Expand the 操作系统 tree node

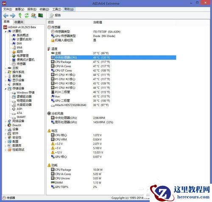pos(6,72)
